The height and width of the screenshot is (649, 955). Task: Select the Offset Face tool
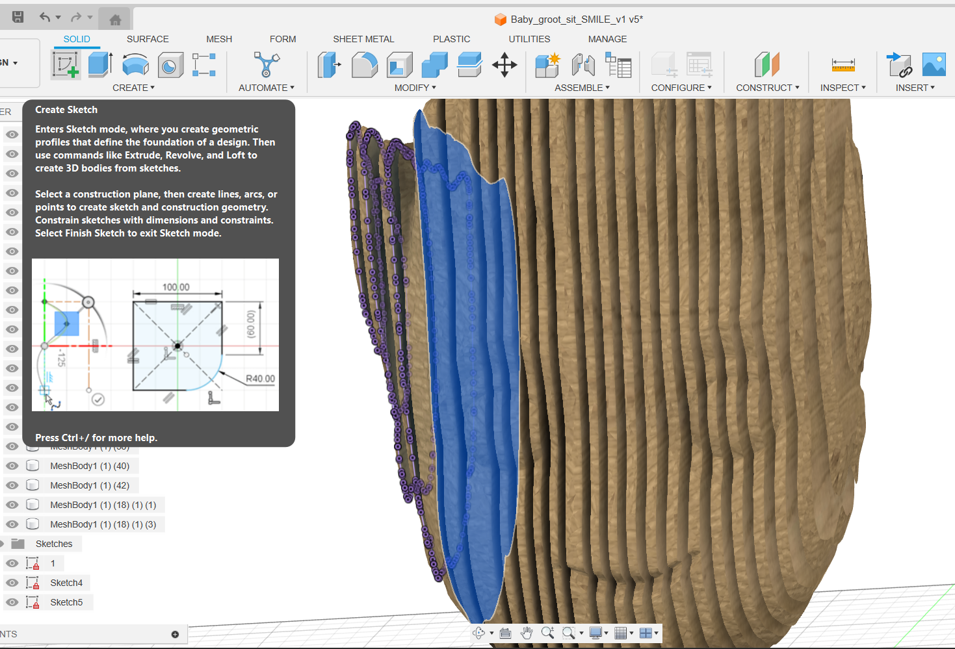pyautogui.click(x=469, y=65)
